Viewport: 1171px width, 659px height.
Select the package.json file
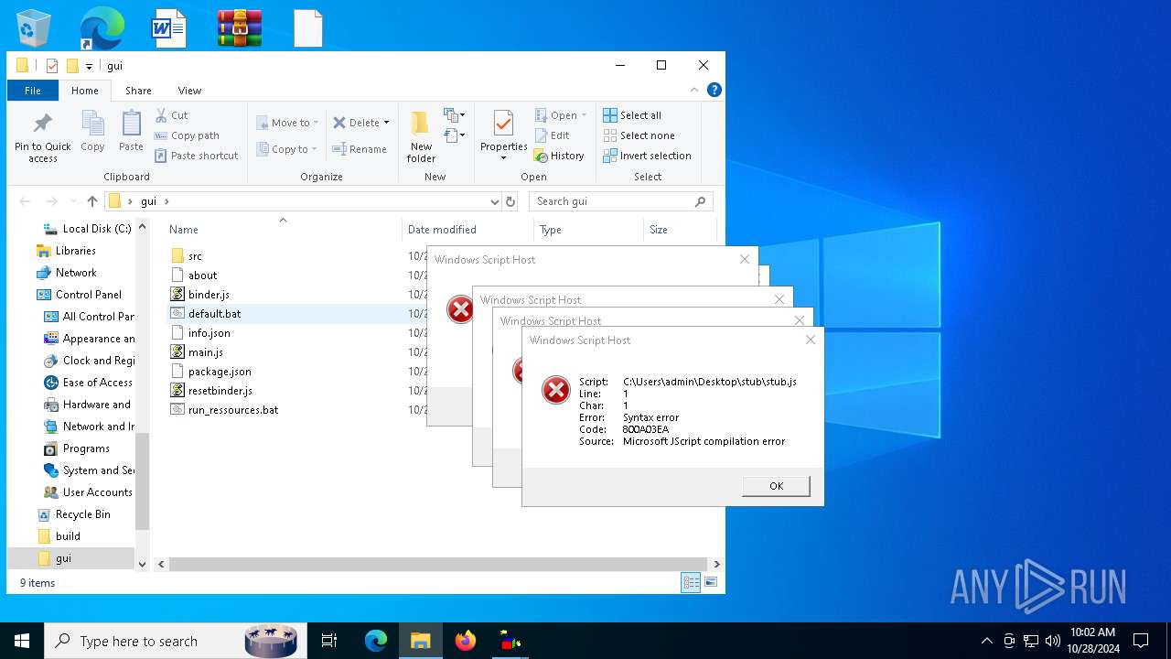pyautogui.click(x=220, y=372)
